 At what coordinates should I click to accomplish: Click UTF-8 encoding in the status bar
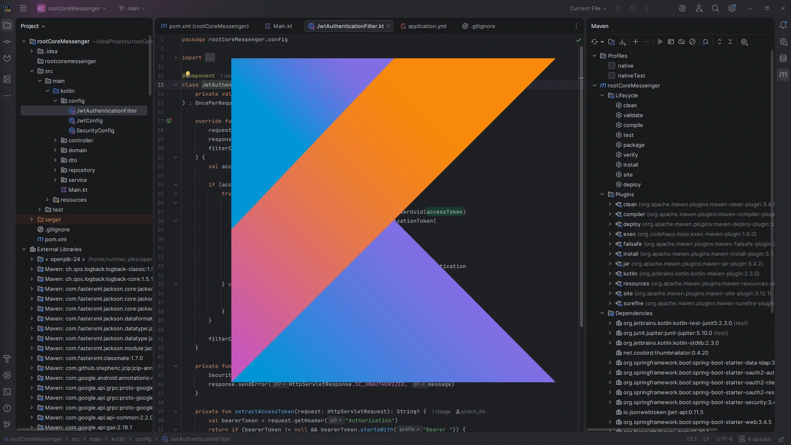(724, 439)
